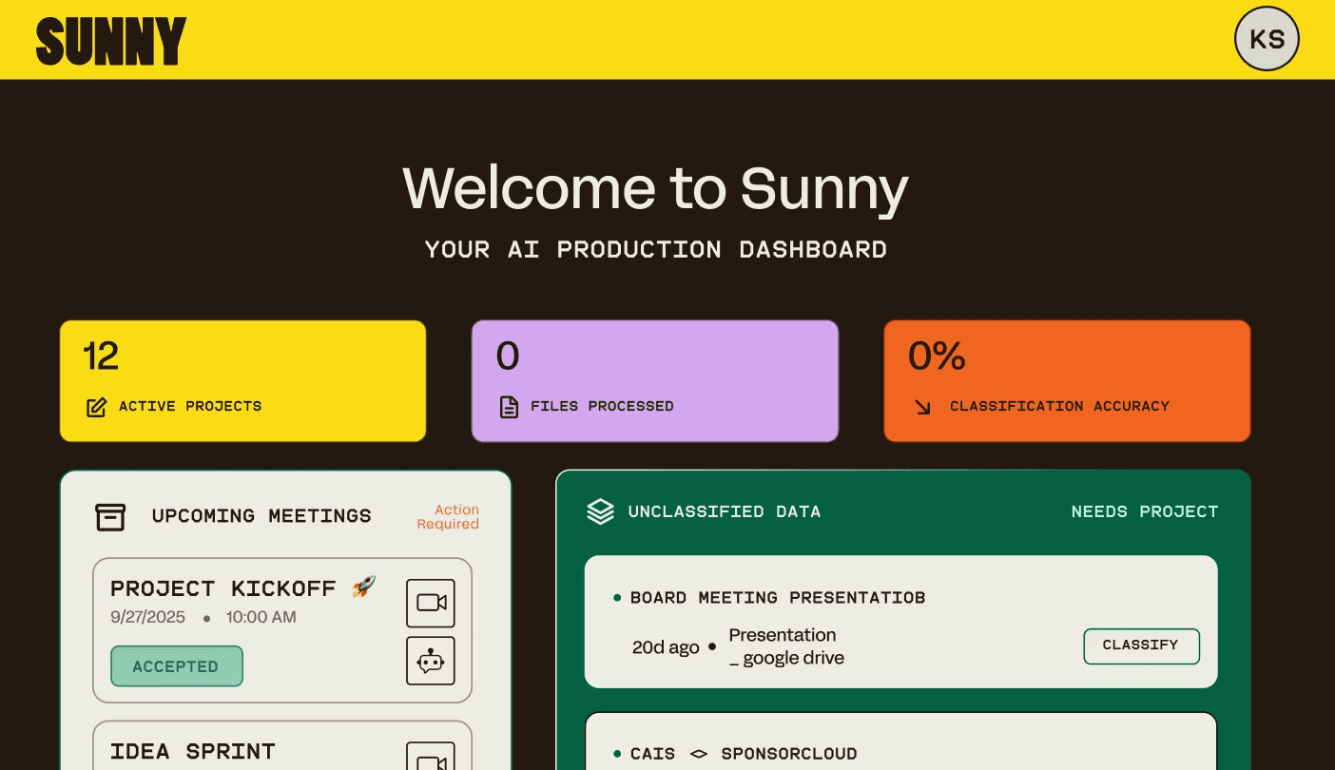Screen dimensions: 1335x770
Task: Select the IDEA SPRINT meeting title
Action: (x=193, y=751)
